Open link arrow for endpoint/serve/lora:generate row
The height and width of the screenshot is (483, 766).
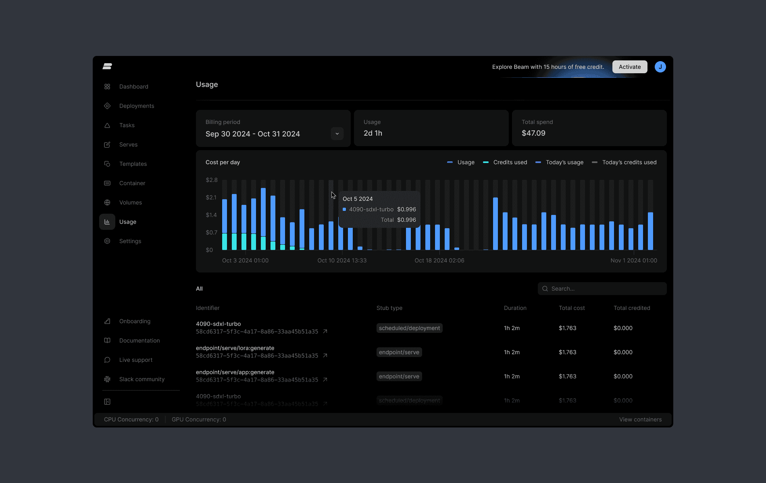pyautogui.click(x=325, y=355)
